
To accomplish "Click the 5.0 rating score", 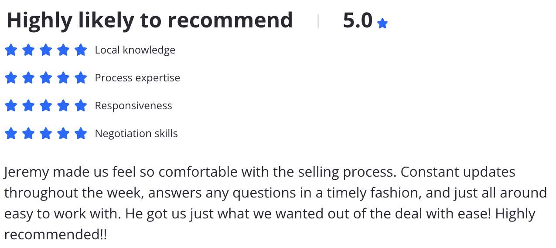I will click(358, 20).
